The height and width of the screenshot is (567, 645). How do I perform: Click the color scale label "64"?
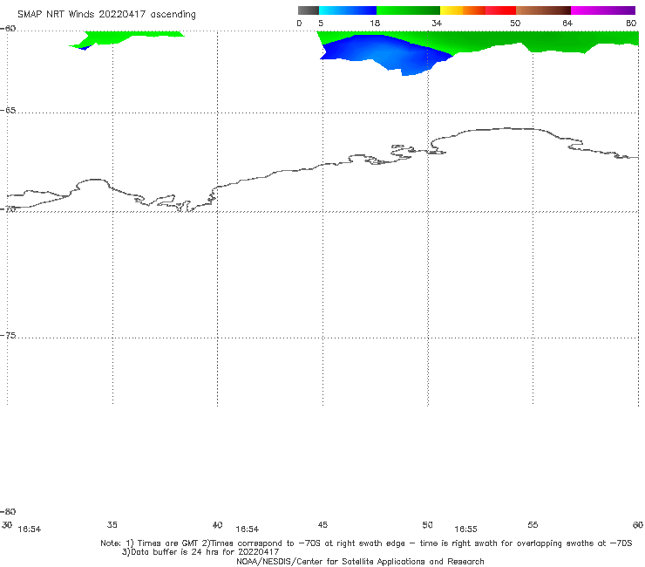point(567,24)
